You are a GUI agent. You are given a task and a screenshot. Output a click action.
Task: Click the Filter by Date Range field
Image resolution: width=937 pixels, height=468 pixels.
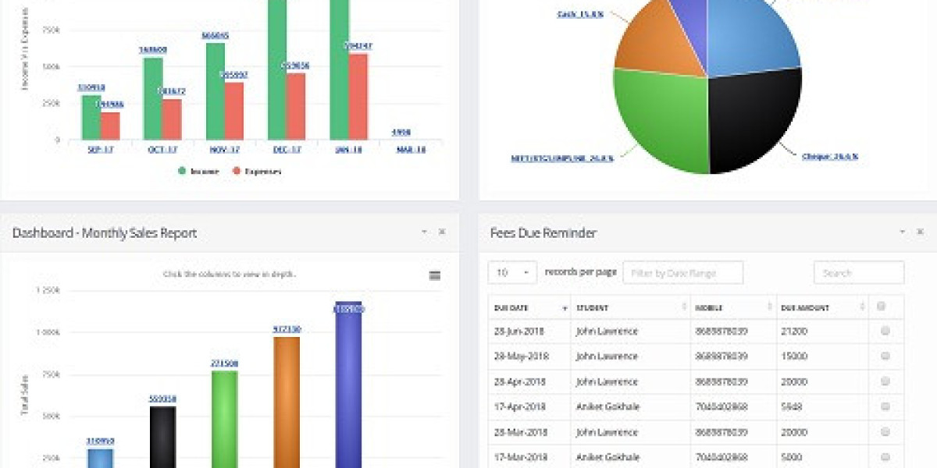(x=682, y=272)
